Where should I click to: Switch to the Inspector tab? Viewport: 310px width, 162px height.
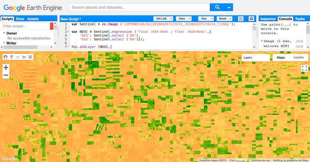tap(268, 19)
